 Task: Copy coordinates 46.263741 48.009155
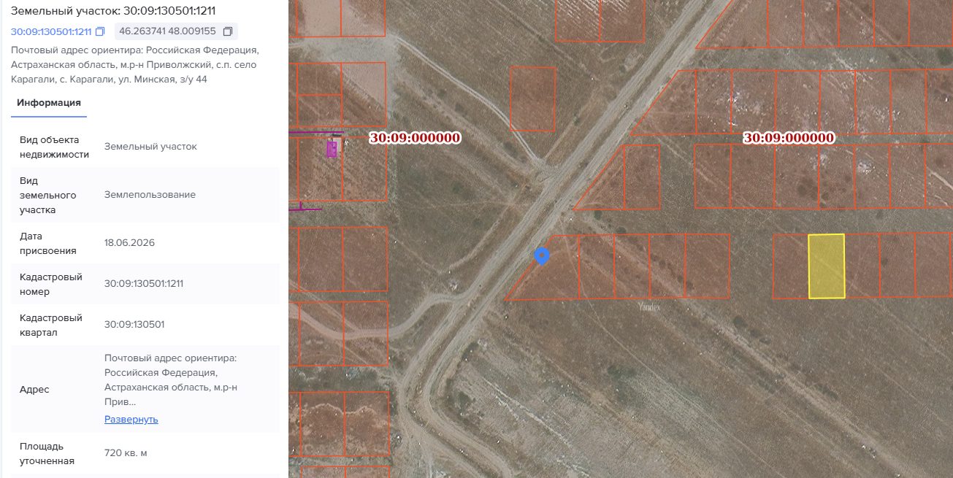pyautogui.click(x=228, y=31)
